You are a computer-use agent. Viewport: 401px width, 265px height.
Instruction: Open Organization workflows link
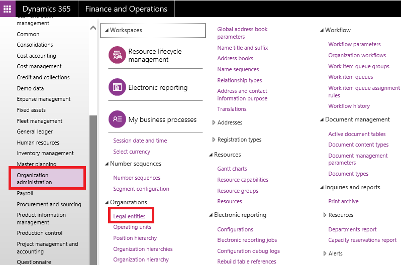357,55
